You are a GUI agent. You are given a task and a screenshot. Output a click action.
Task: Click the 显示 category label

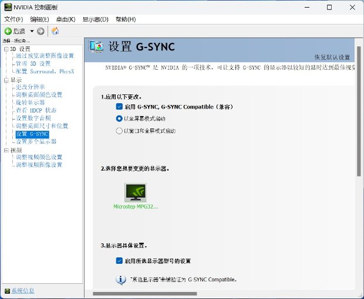coord(16,80)
